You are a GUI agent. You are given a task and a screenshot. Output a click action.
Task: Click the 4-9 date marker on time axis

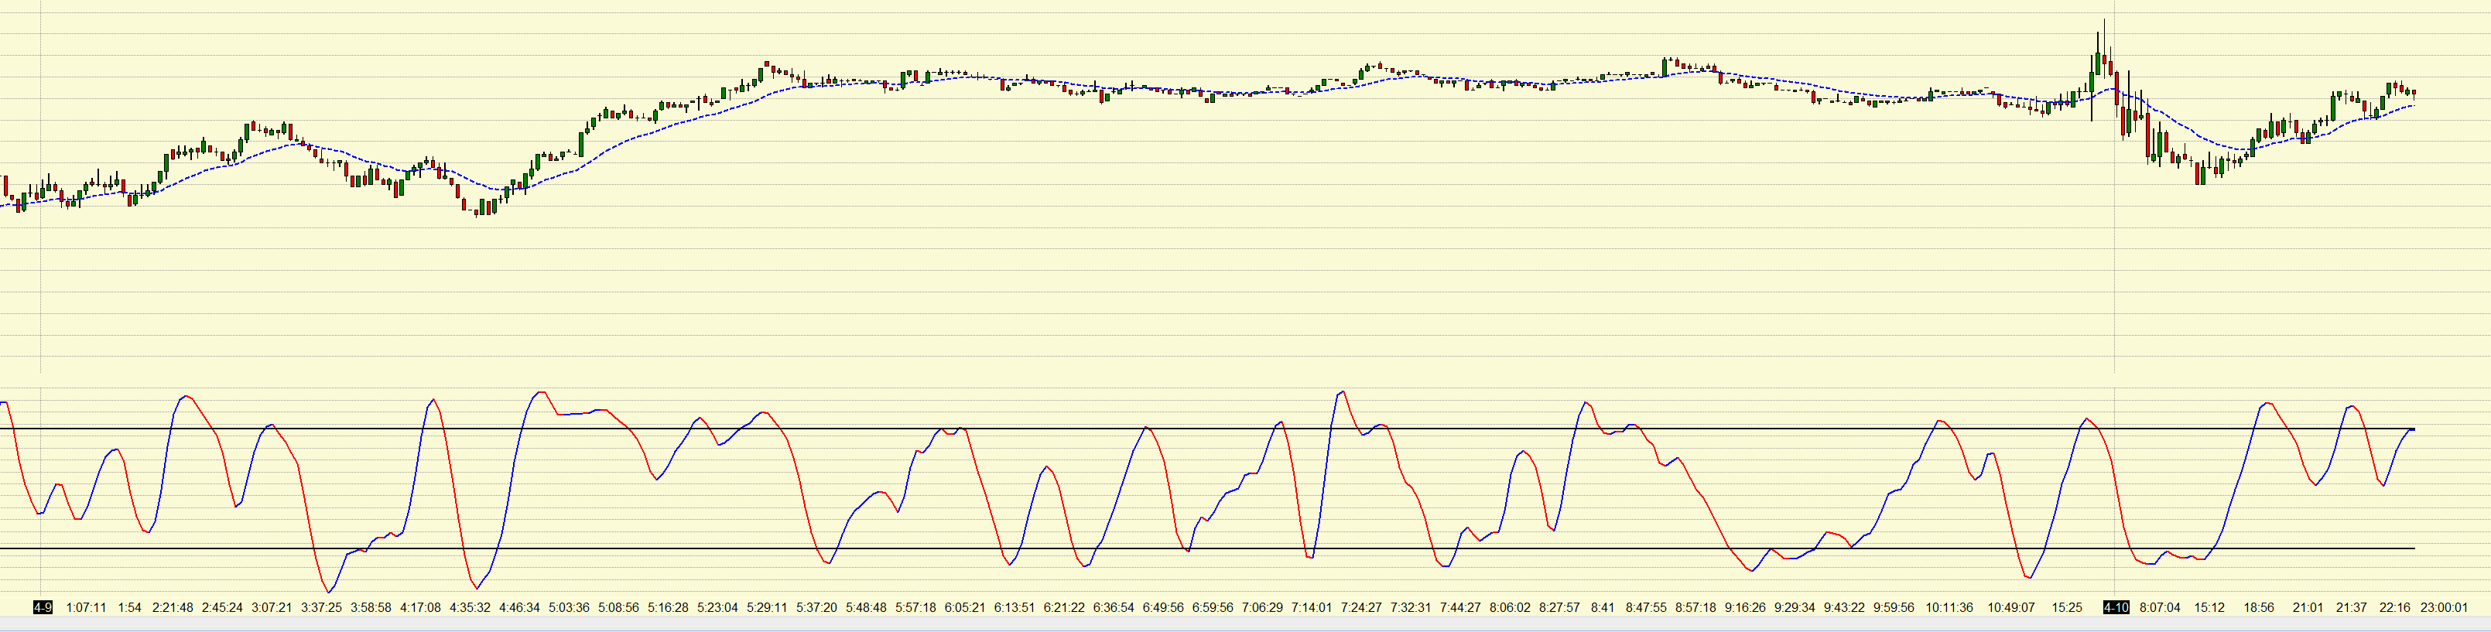pyautogui.click(x=43, y=608)
